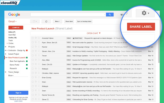This screenshot has width=164, height=103.
Task: Open the Inbox (7) folder
Action: (x=12, y=32)
